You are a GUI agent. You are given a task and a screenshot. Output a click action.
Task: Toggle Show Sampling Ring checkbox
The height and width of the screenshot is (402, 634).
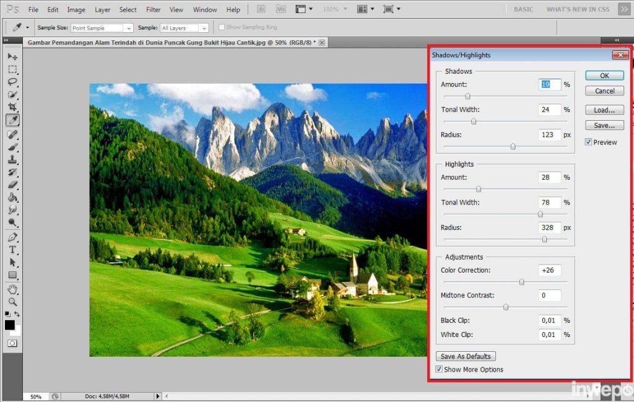(x=222, y=28)
